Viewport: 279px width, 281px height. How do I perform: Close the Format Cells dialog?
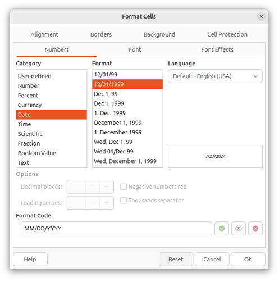pyautogui.click(x=261, y=16)
